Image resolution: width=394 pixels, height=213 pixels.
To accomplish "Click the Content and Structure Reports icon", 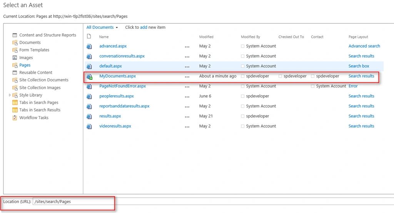I will coord(15,35).
